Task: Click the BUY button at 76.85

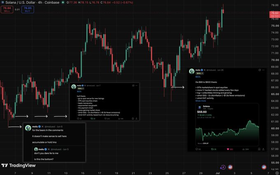Action: (28, 9)
